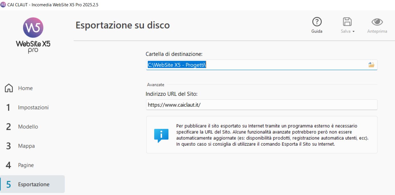Expand the Salva dropdown arrow
This screenshot has width=395, height=195.
pyautogui.click(x=354, y=32)
